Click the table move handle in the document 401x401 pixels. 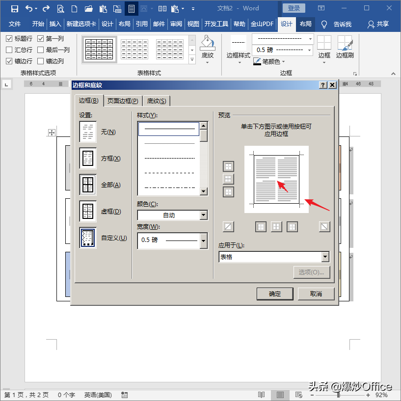tap(52, 133)
